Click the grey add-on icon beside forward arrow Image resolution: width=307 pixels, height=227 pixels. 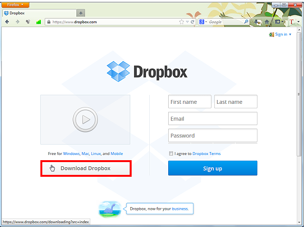click(x=28, y=22)
